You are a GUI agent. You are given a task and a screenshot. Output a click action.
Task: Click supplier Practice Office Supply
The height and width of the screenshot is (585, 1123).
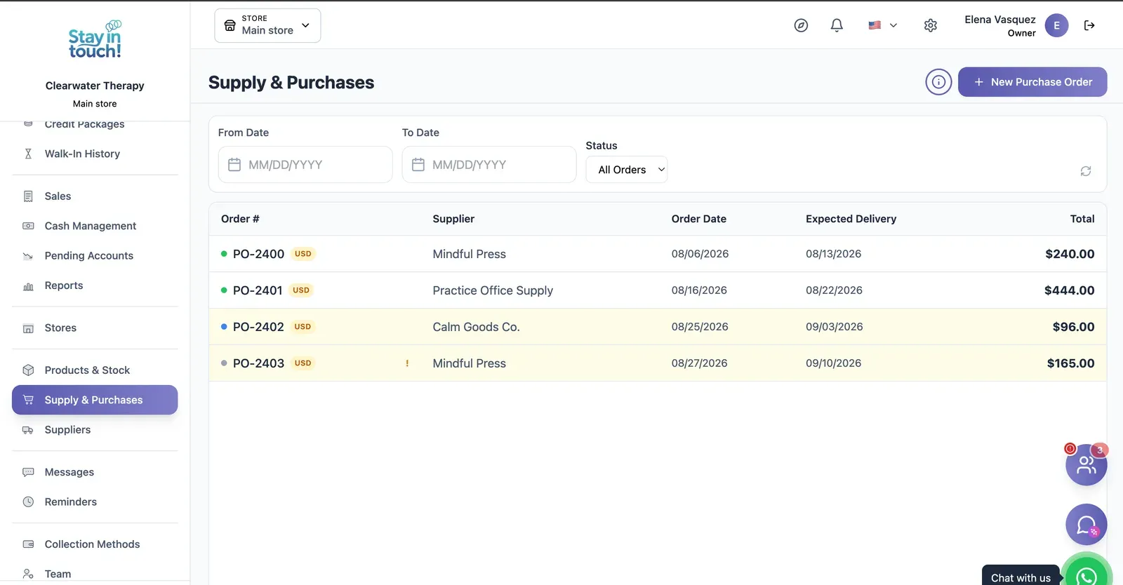coord(493,290)
